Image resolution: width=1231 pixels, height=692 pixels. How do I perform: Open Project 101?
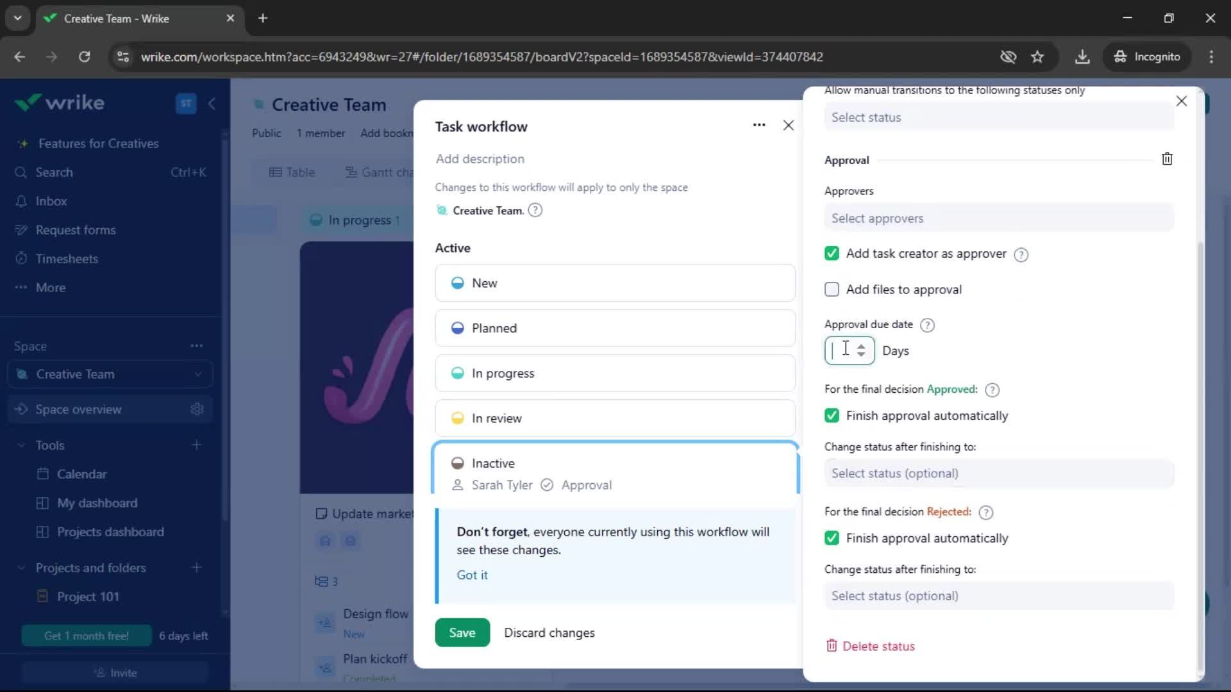(88, 597)
